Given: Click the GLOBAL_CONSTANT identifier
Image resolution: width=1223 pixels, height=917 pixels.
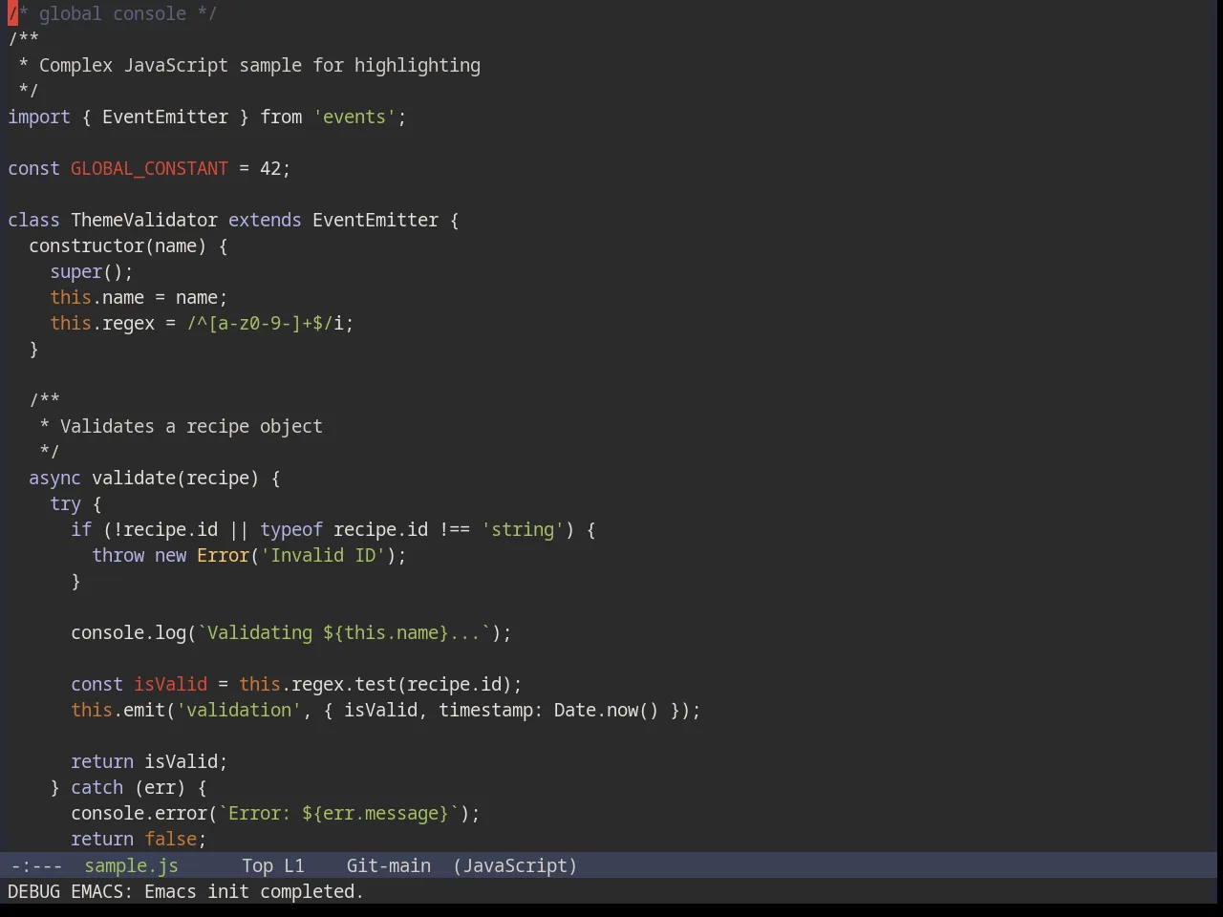Looking at the screenshot, I should click(149, 168).
